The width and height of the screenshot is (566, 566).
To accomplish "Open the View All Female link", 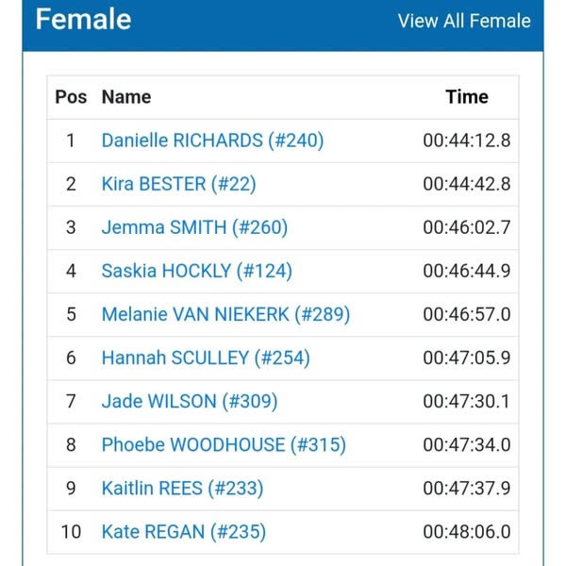I will (464, 21).
